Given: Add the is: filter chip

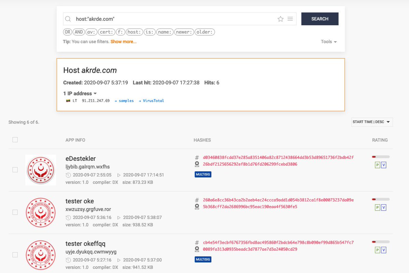Looking at the screenshot, I should coord(150,32).
